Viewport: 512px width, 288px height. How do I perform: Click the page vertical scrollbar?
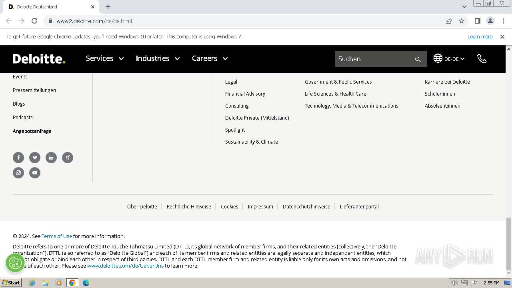508,243
